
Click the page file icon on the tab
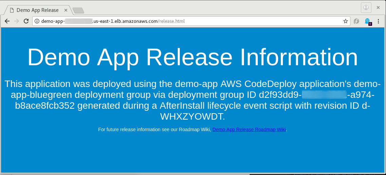12,10
